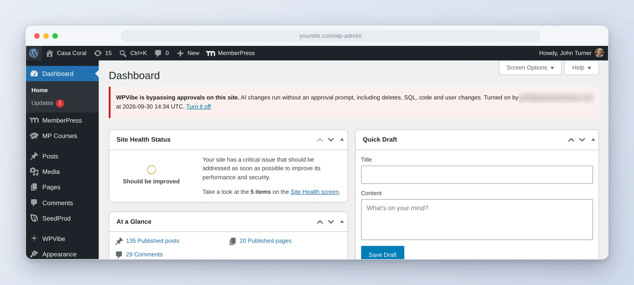Click the MP Courses icon in sidebar
The image size is (634, 285).
point(34,136)
